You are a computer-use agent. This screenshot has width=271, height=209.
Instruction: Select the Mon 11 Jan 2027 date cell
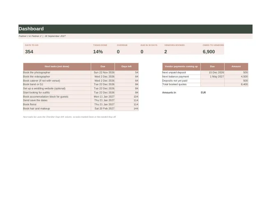click(103, 97)
